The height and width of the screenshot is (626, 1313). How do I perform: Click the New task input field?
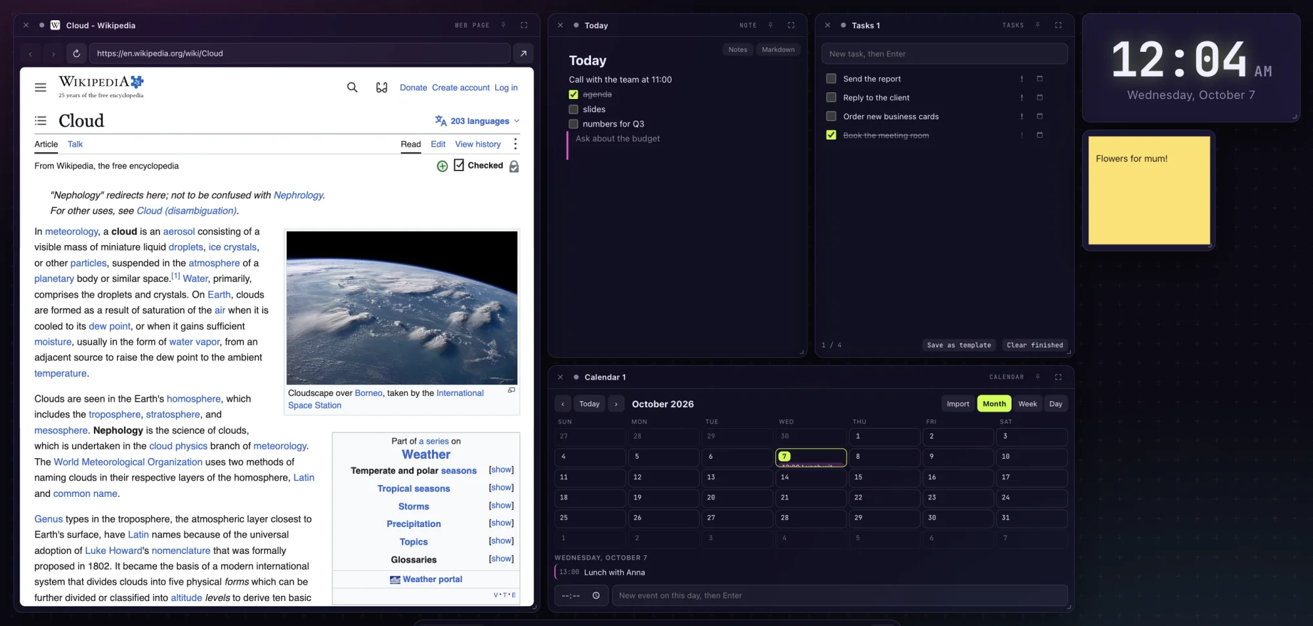point(944,54)
